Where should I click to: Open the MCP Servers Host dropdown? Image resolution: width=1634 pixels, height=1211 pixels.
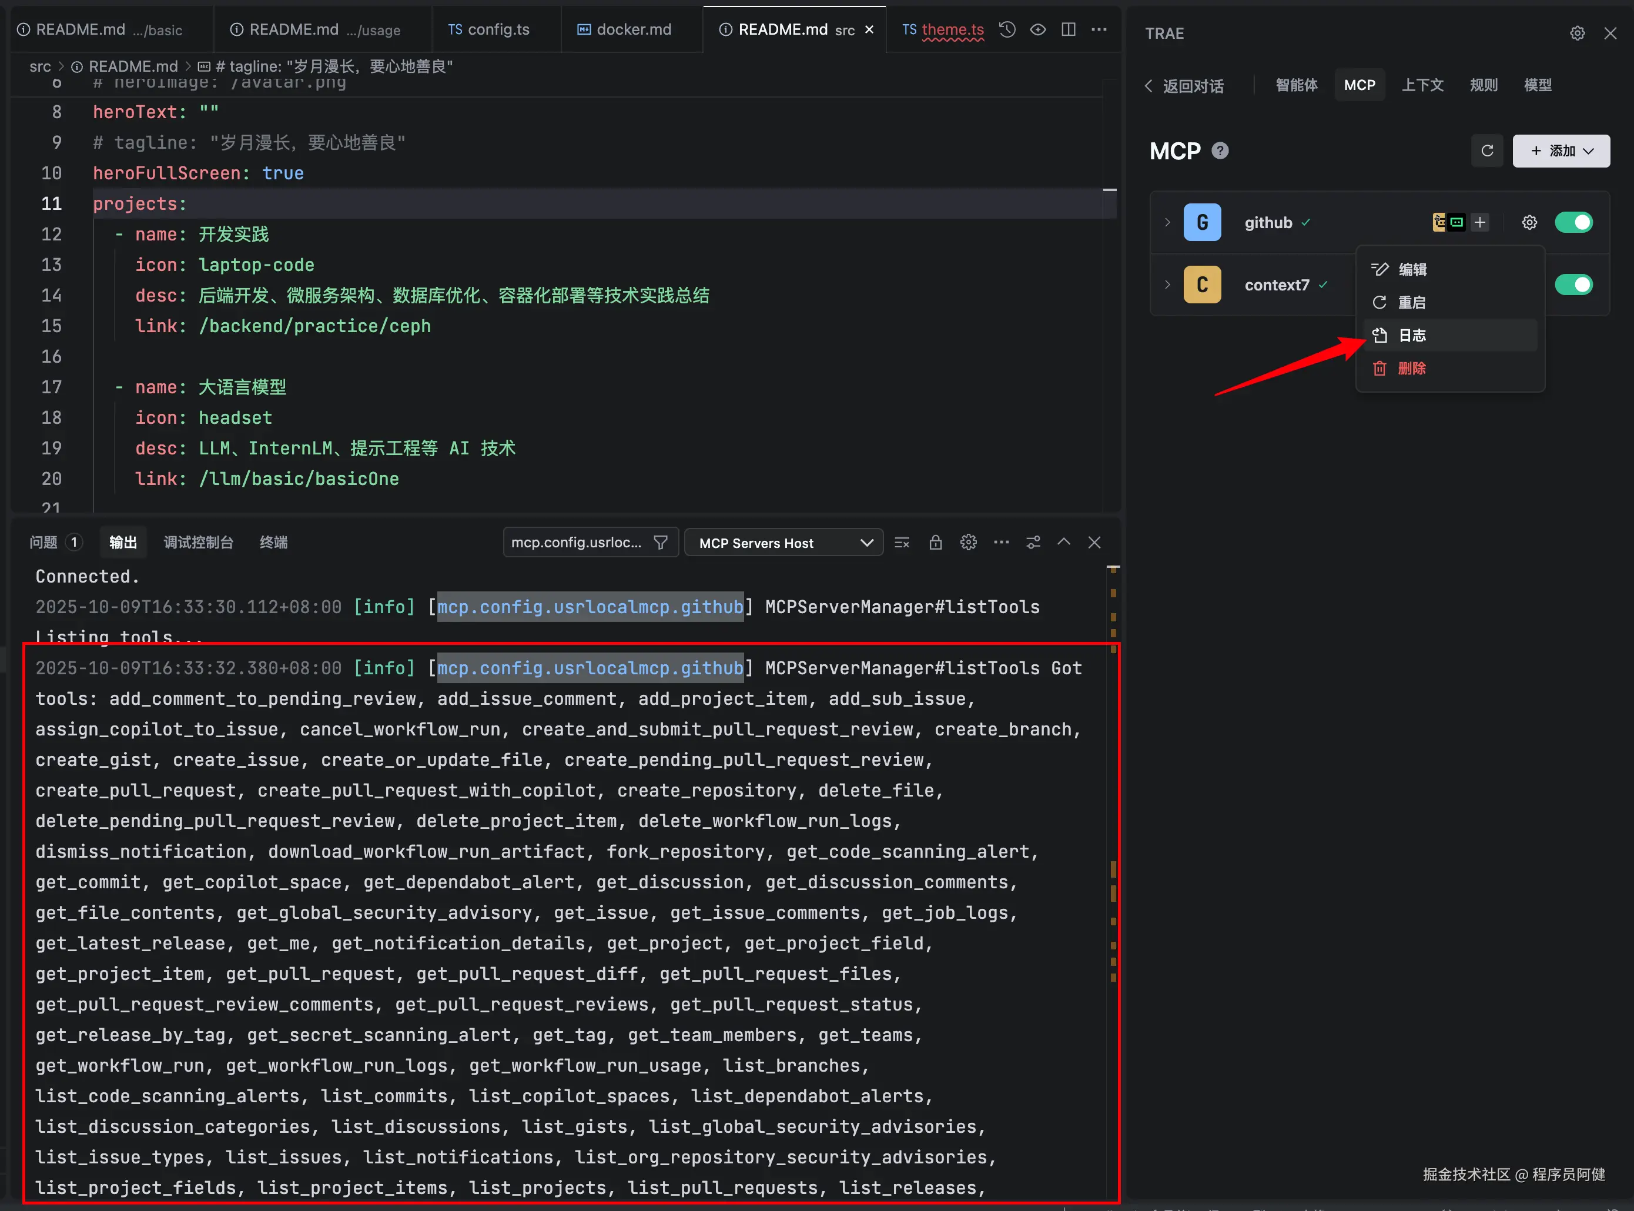pos(783,543)
